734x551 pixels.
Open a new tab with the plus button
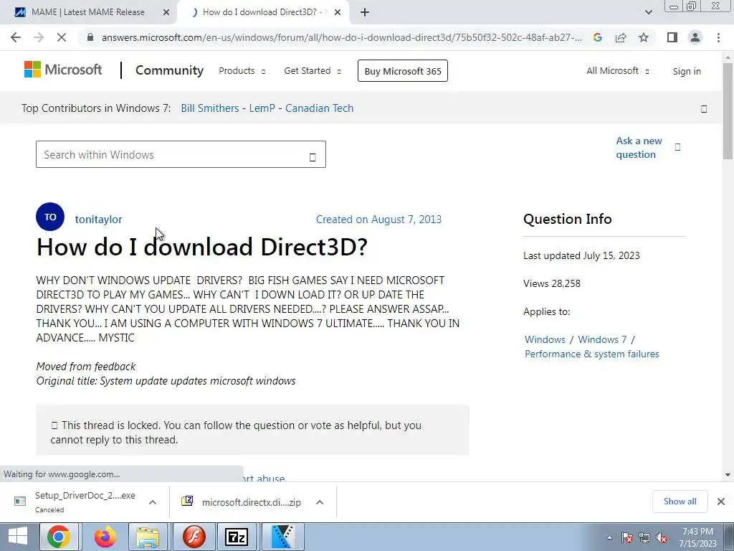365,12
